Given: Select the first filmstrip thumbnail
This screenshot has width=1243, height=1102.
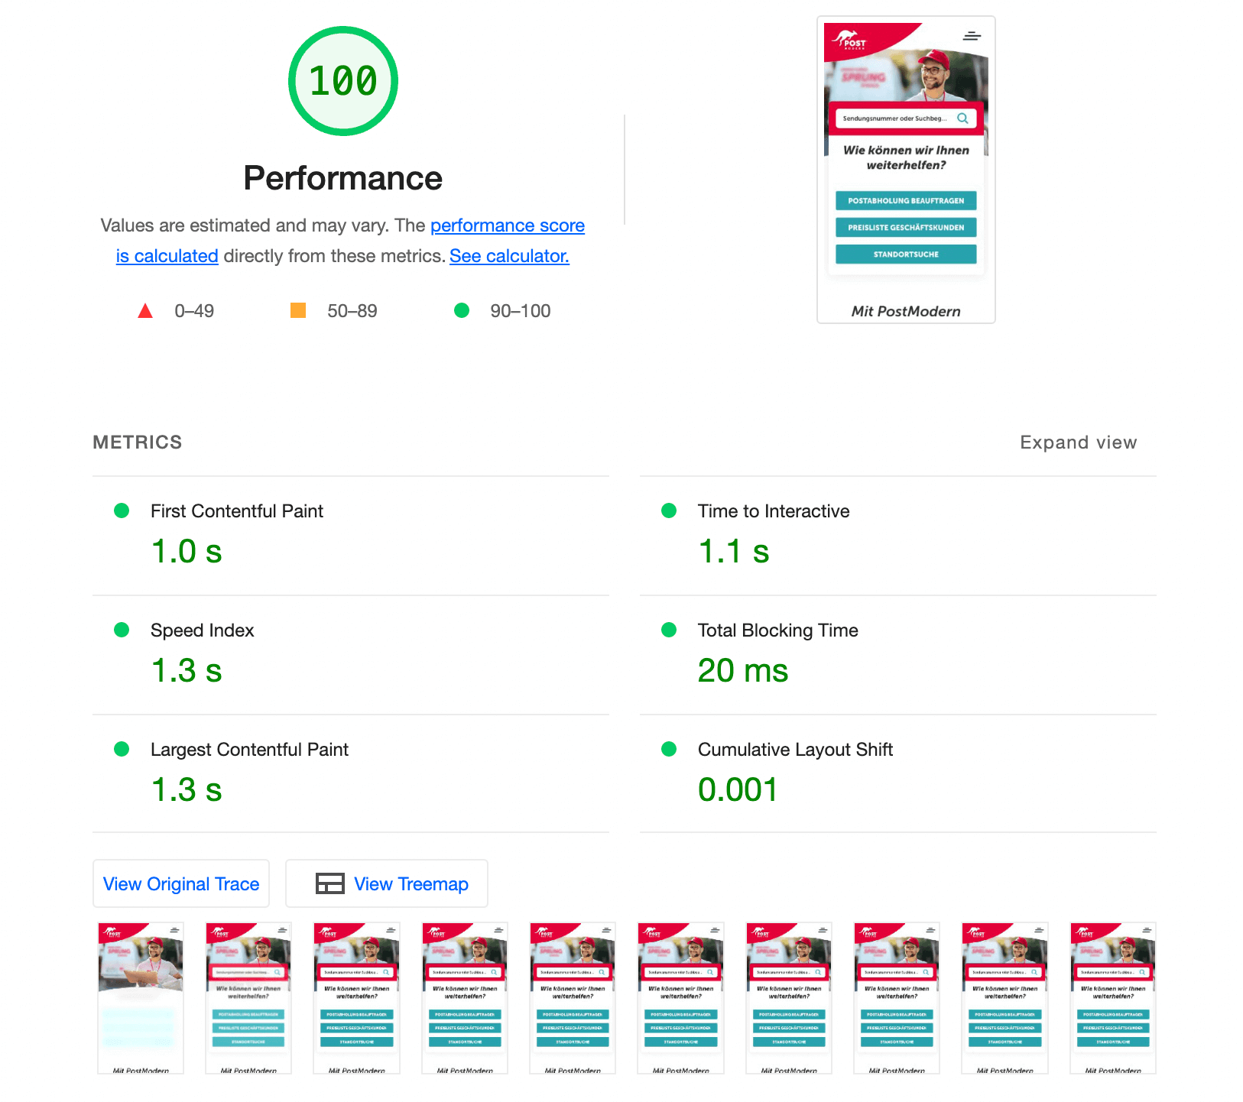Looking at the screenshot, I should tap(141, 997).
